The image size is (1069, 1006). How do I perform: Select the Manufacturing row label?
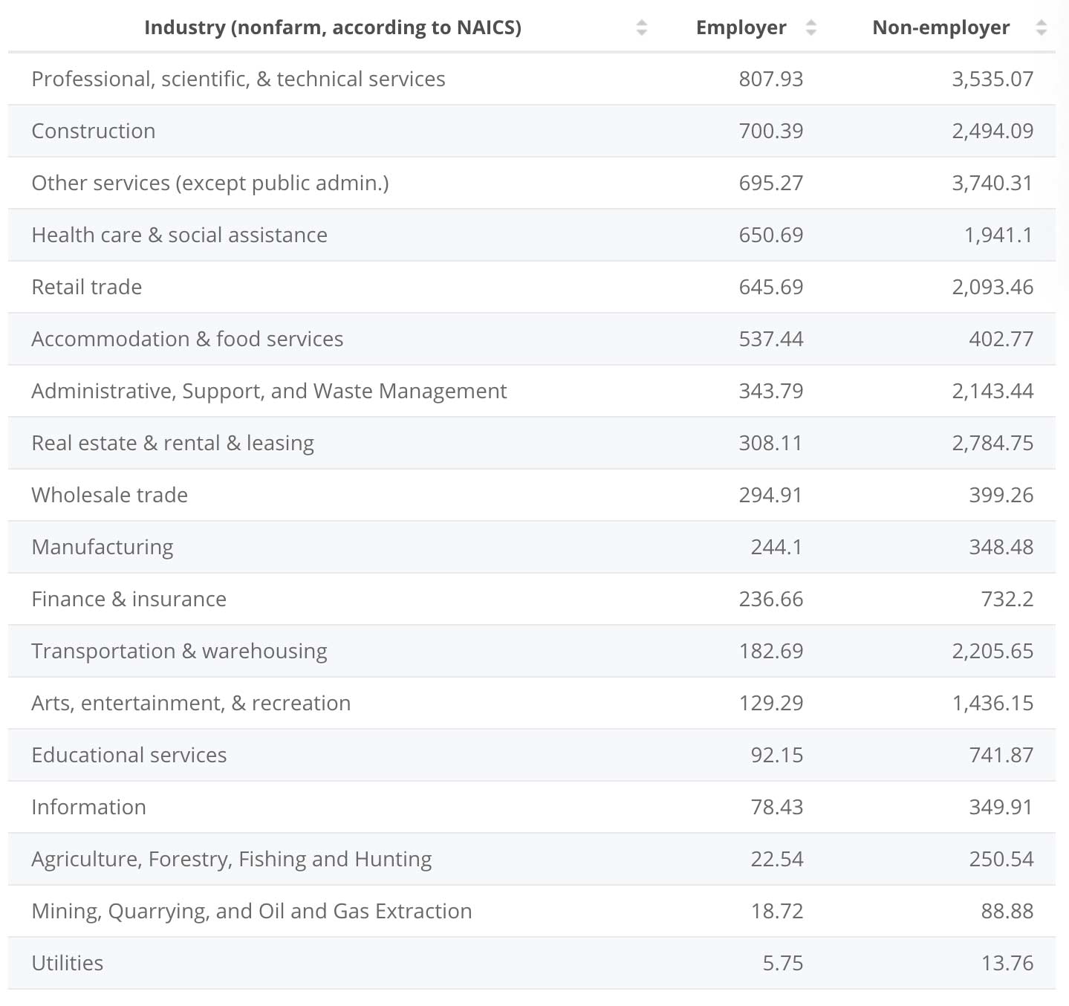tap(103, 548)
